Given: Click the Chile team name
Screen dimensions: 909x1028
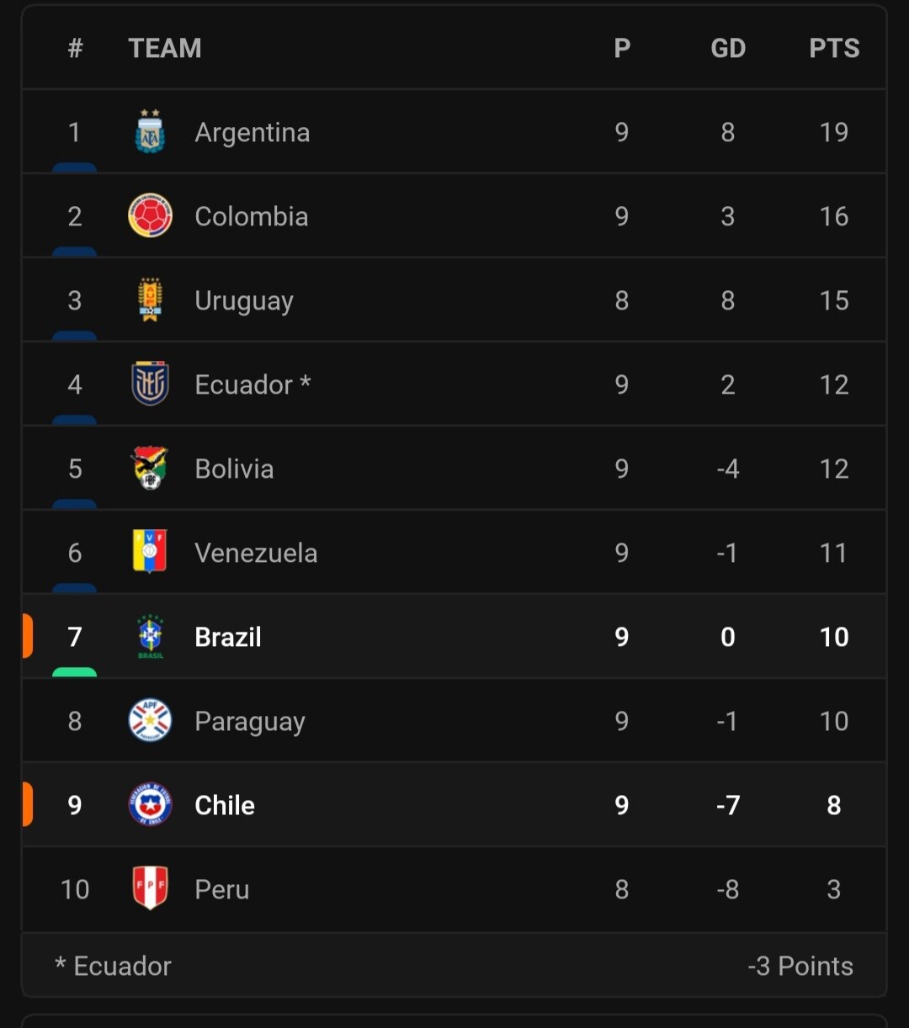Looking at the screenshot, I should pyautogui.click(x=224, y=805).
